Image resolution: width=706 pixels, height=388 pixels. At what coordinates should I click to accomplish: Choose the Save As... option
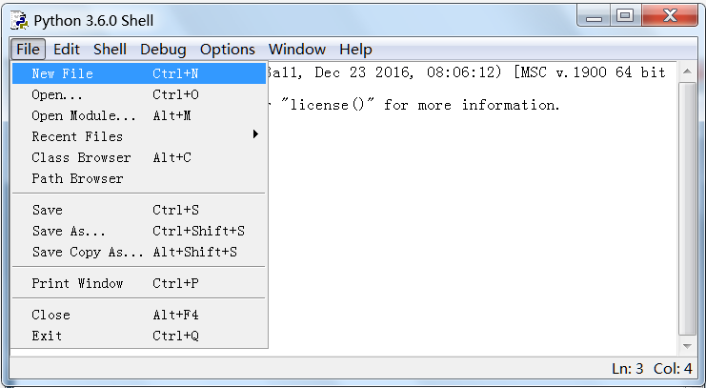(69, 231)
